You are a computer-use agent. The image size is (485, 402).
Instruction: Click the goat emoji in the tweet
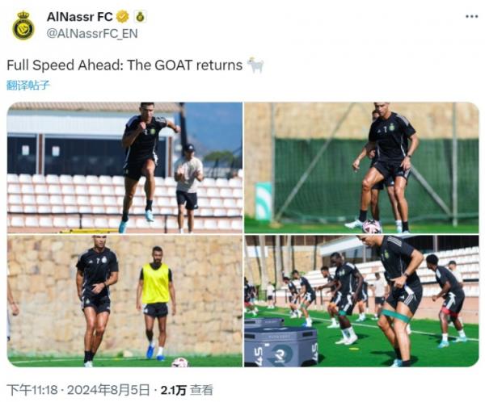click(x=255, y=65)
